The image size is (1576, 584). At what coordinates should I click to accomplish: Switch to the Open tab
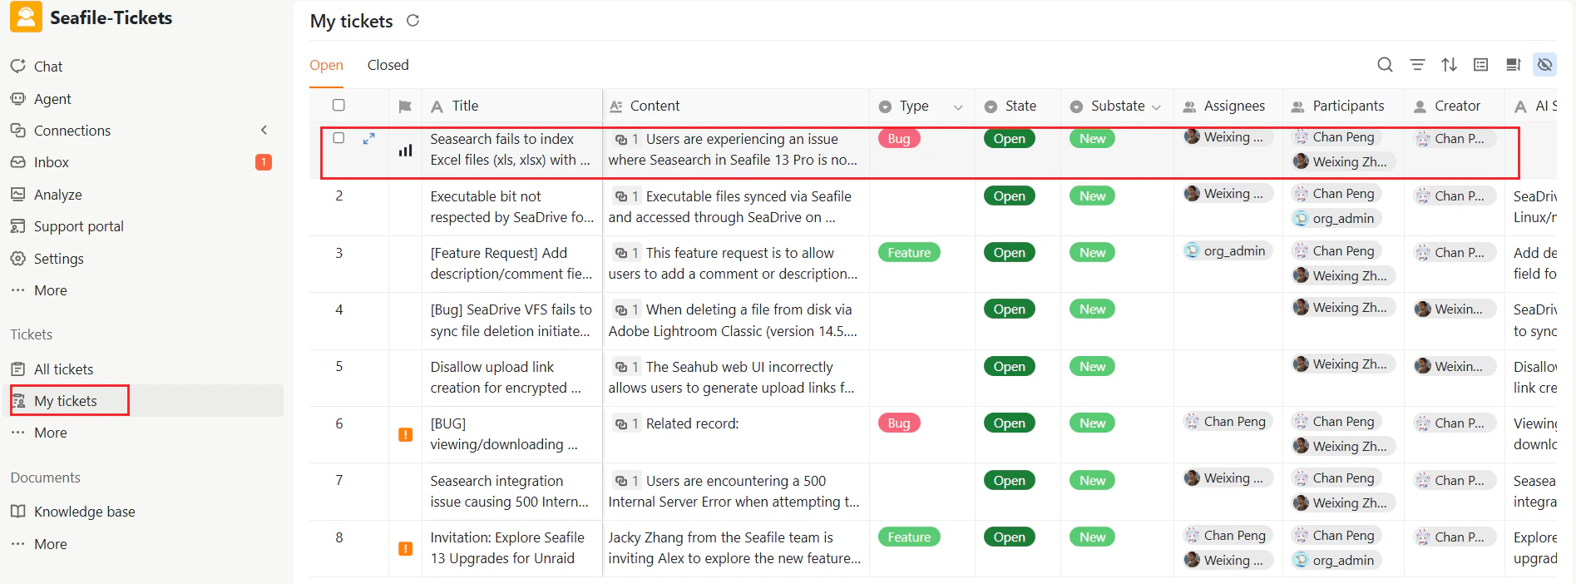pos(326,65)
